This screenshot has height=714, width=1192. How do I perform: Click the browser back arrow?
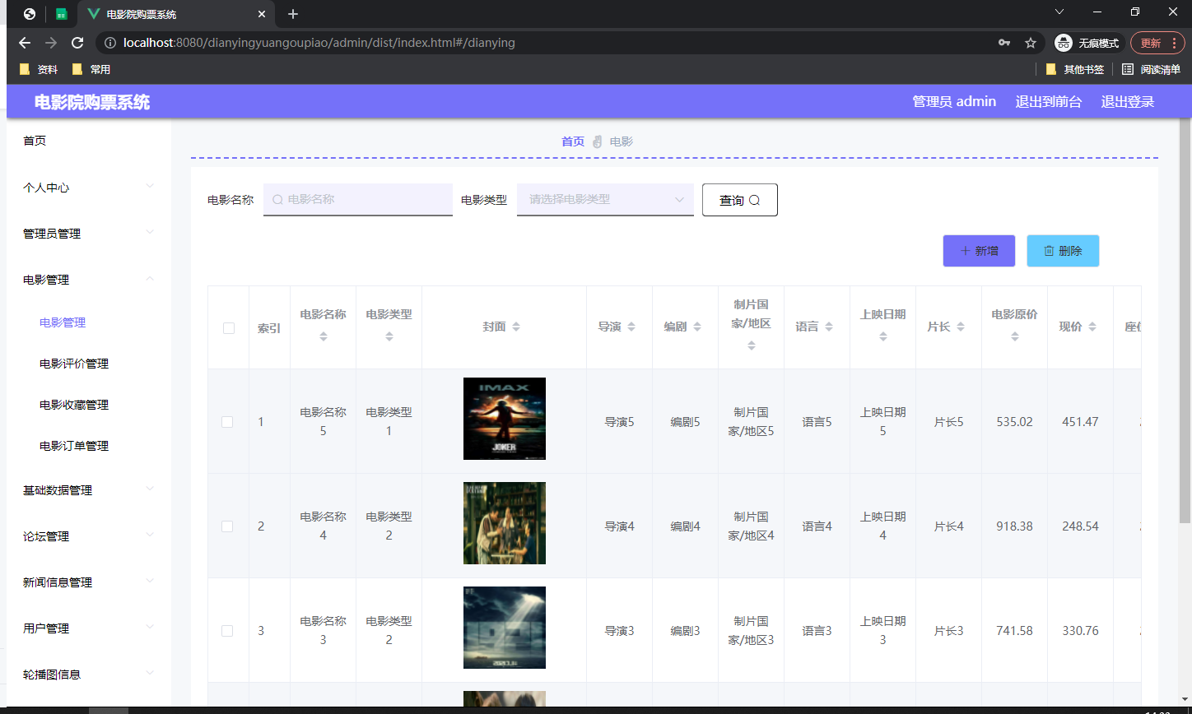pyautogui.click(x=25, y=43)
